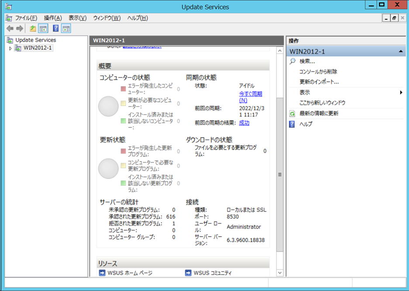Click the magnifier icon beside 検索
This screenshot has width=409, height=291.
pyautogui.click(x=292, y=61)
